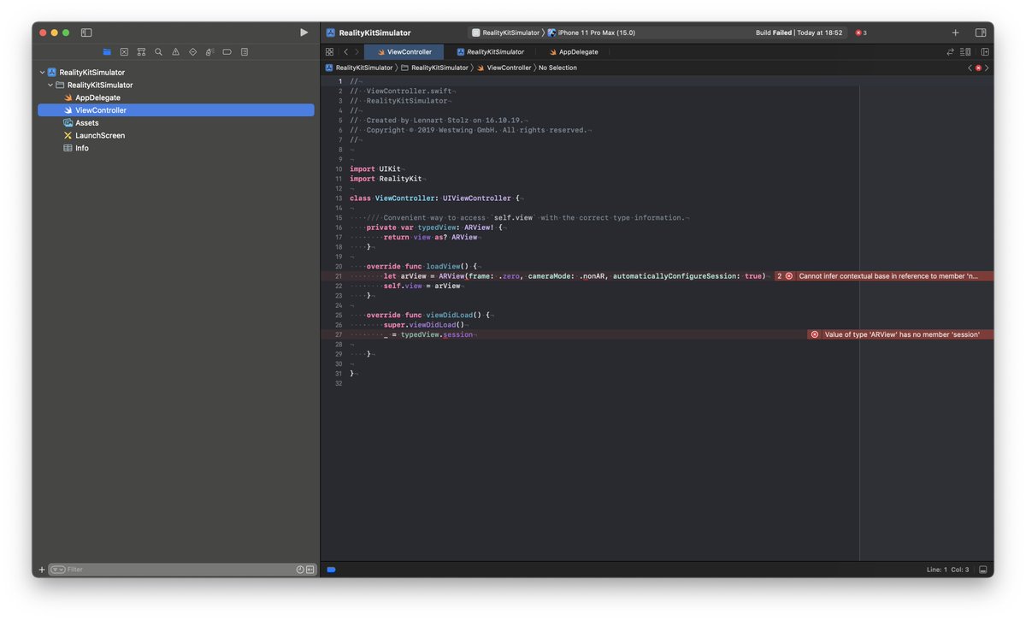Screen dimensions: 1026x620
Task: Click the 'super.viewDidLoad()' line
Action: tap(423, 325)
